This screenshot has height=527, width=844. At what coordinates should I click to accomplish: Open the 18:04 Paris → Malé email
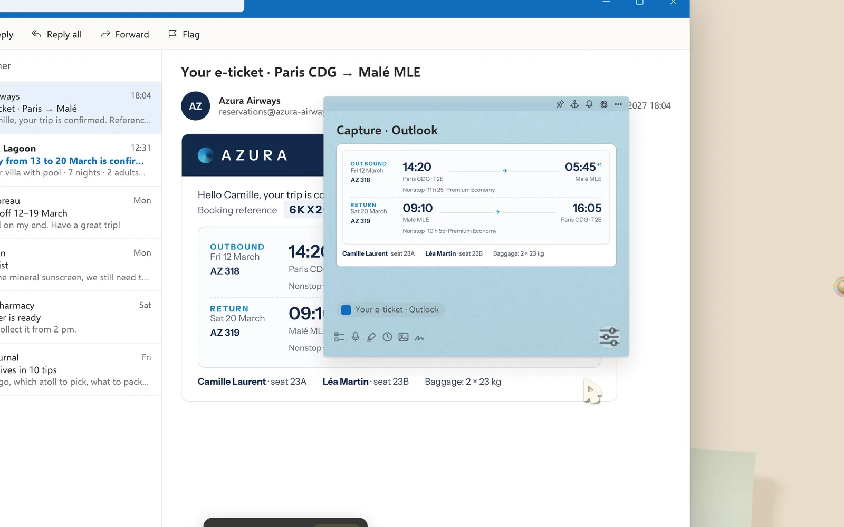point(81,108)
